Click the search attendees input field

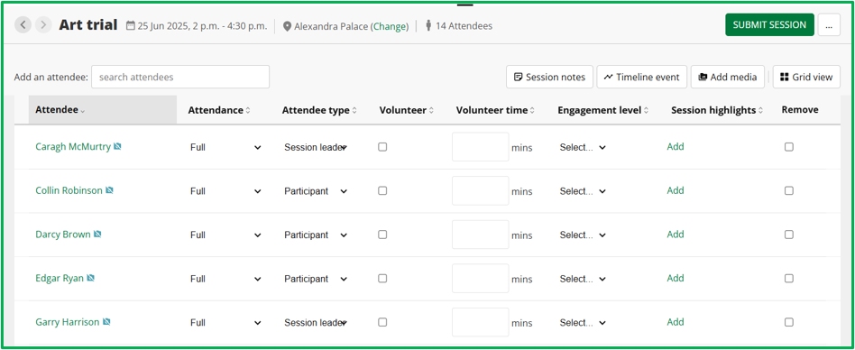pos(180,77)
